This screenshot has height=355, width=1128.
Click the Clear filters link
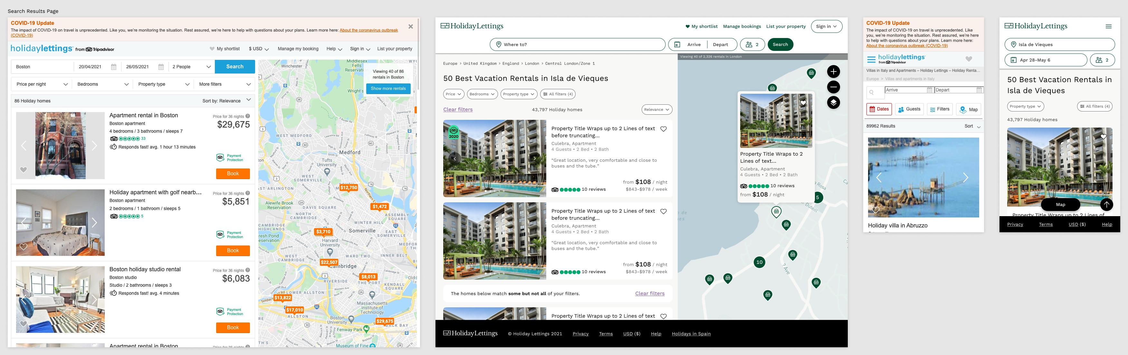458,110
